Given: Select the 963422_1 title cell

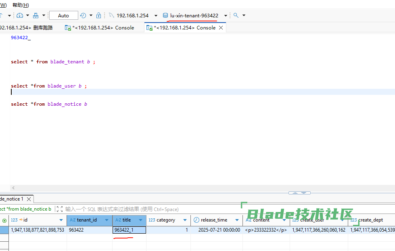Looking at the screenshot, I should (129, 230).
